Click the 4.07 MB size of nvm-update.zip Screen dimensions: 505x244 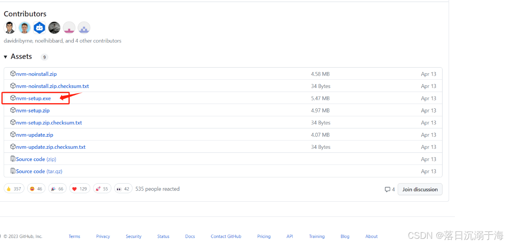pos(320,135)
